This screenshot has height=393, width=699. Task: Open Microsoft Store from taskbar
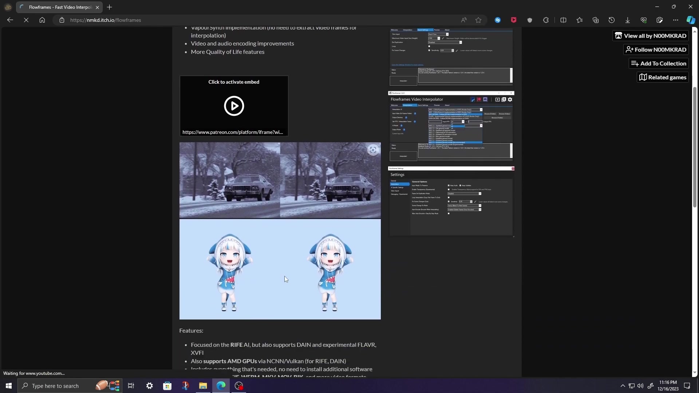(x=167, y=386)
